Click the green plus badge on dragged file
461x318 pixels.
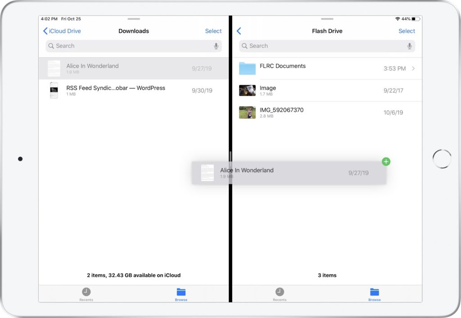(x=386, y=162)
